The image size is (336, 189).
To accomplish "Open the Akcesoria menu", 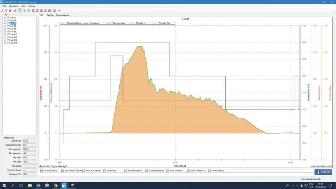I will tap(13, 6).
